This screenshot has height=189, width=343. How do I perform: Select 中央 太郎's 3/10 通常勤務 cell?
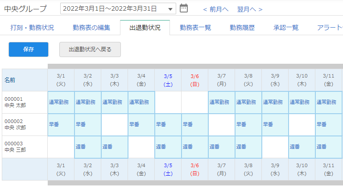302,102
